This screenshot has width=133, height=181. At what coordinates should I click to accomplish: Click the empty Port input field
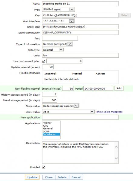pyautogui.click(x=60, y=38)
